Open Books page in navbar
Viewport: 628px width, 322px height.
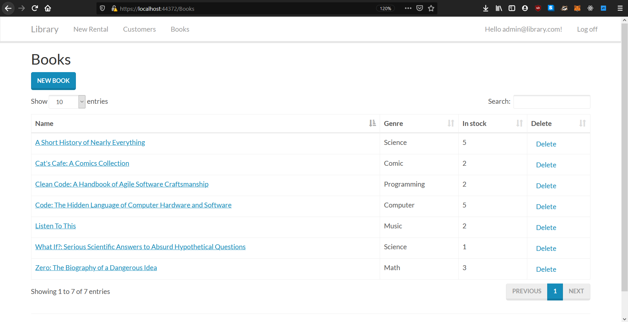pos(180,29)
